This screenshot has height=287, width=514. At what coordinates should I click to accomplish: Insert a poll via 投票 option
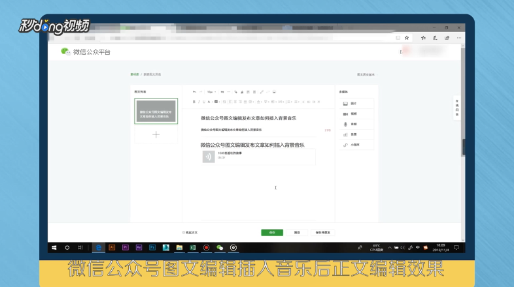pos(356,134)
